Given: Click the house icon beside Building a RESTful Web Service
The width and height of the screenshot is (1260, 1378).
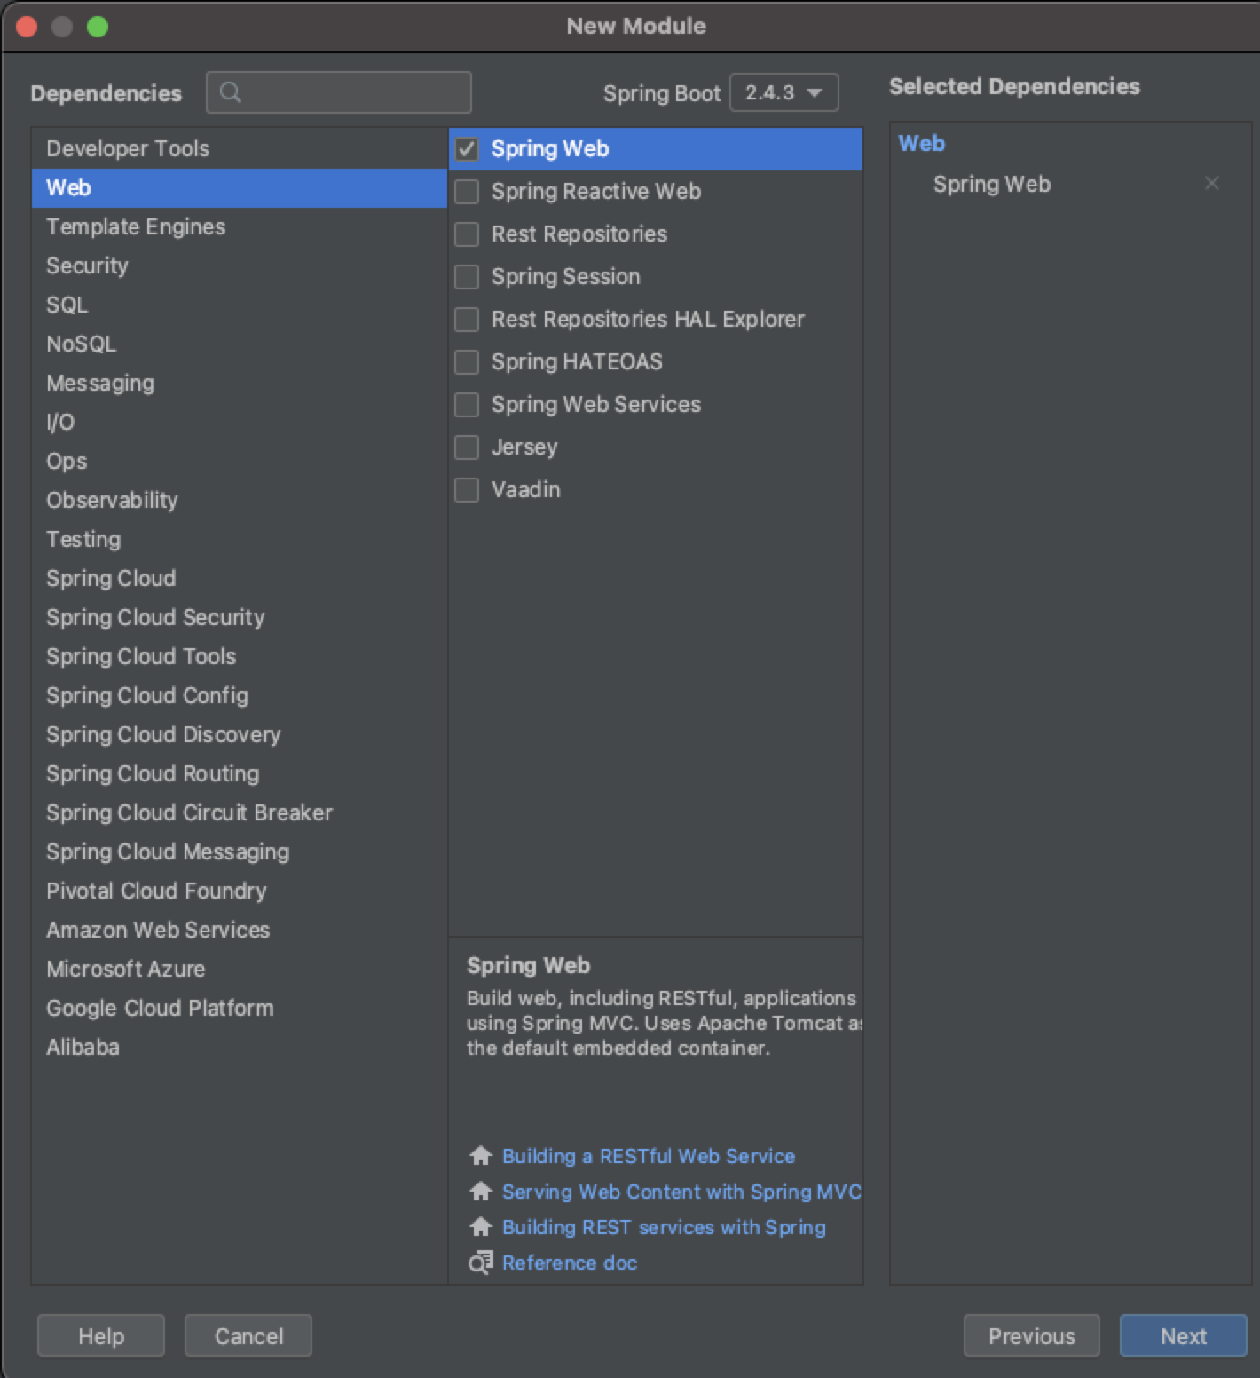Looking at the screenshot, I should (x=480, y=1156).
